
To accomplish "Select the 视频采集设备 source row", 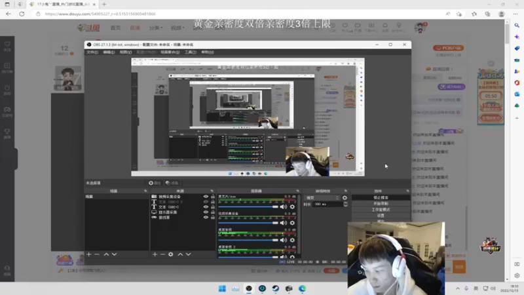I will coord(183,197).
